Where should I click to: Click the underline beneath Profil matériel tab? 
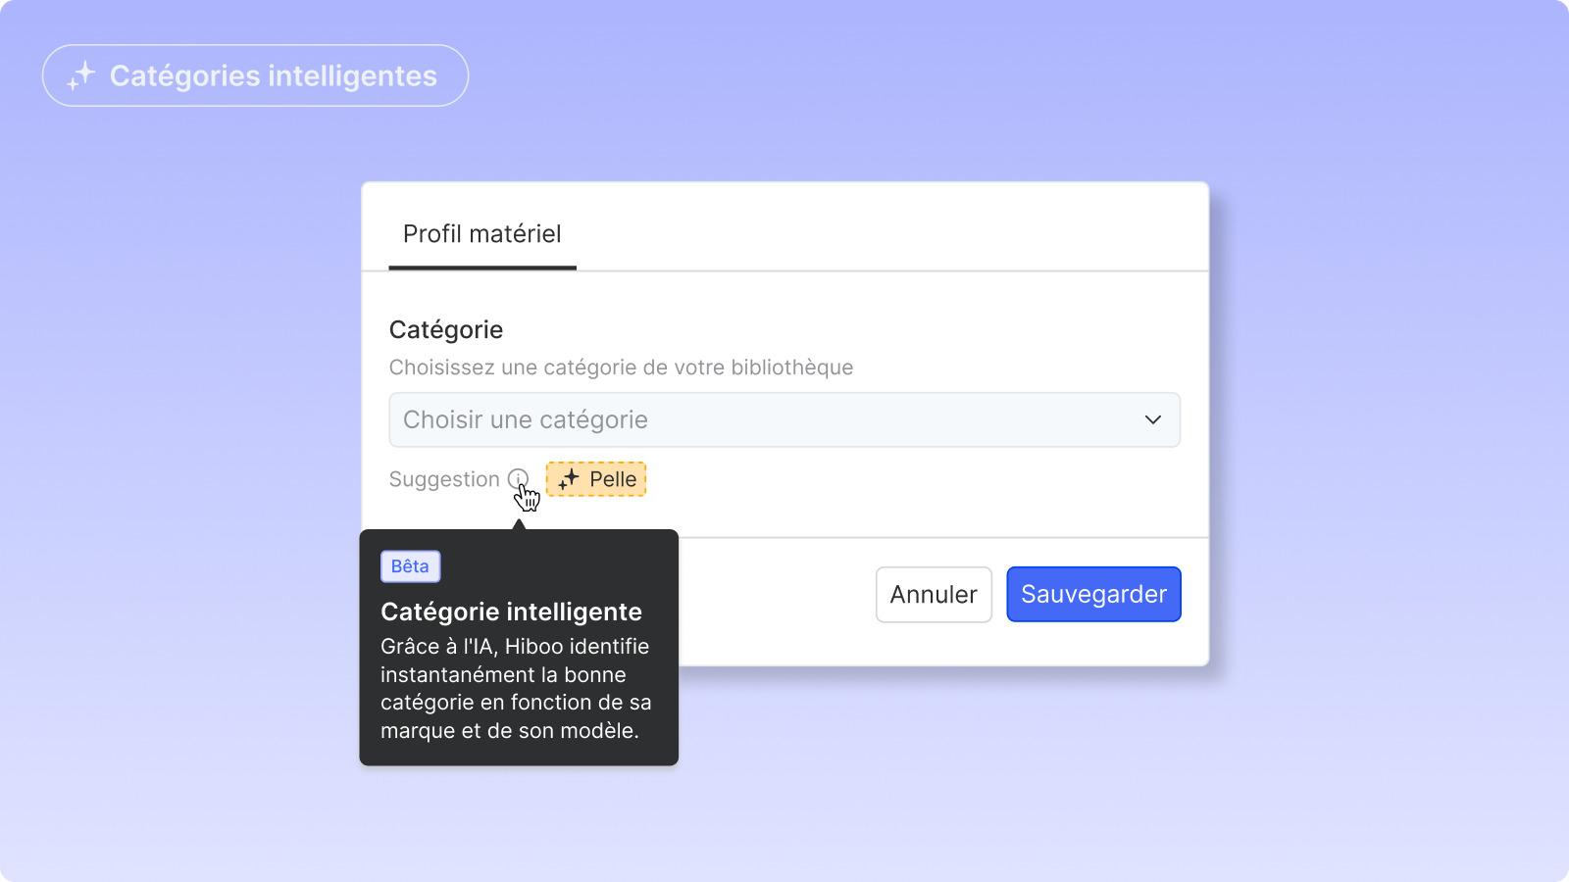tap(482, 268)
